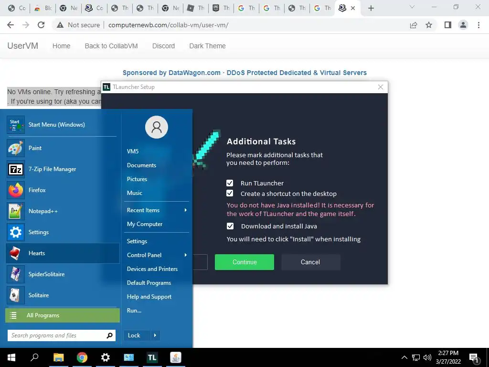Image resolution: width=489 pixels, height=367 pixels.
Task: Open the DataWagon.com sponsor link
Action: point(244,73)
